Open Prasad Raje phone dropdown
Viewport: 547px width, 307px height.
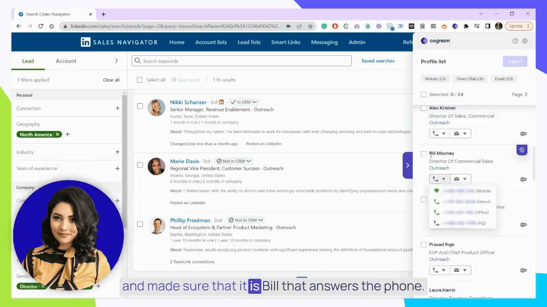439,270
